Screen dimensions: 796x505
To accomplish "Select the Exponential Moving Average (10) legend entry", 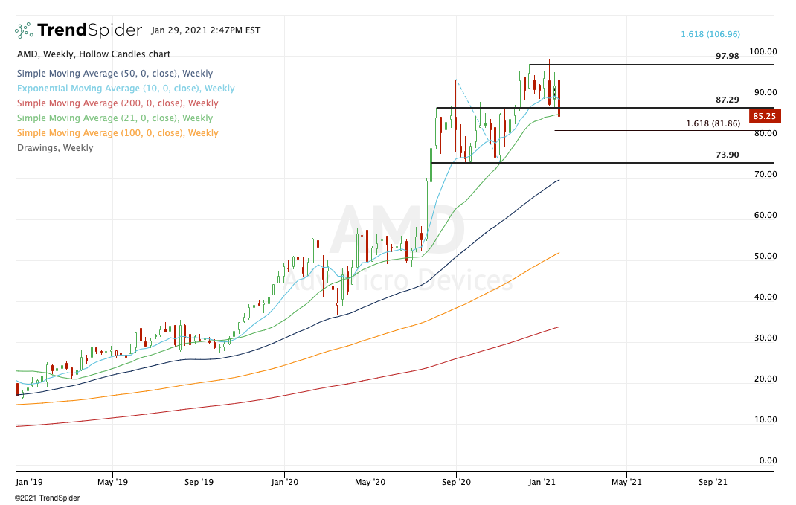I will coord(126,89).
